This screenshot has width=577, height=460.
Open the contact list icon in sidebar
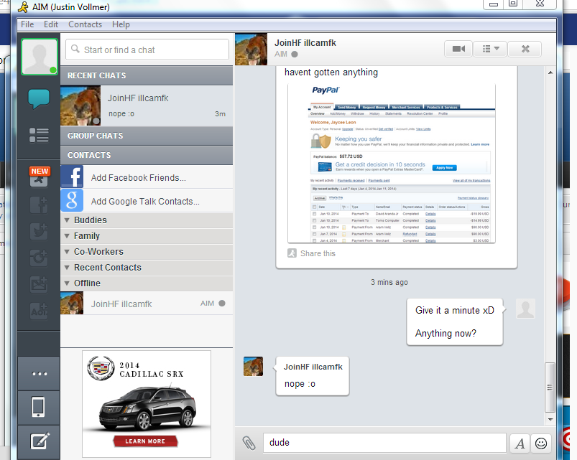pos(39,135)
